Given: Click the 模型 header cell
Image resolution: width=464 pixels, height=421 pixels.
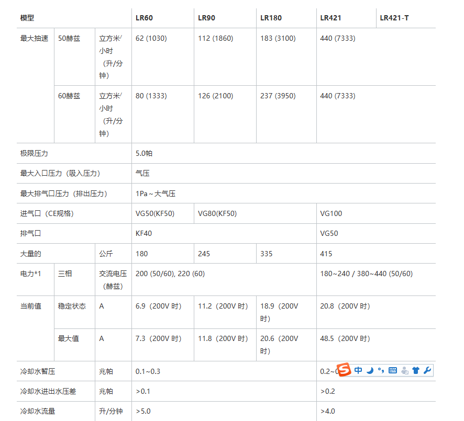Looking at the screenshot, I should (27, 18).
